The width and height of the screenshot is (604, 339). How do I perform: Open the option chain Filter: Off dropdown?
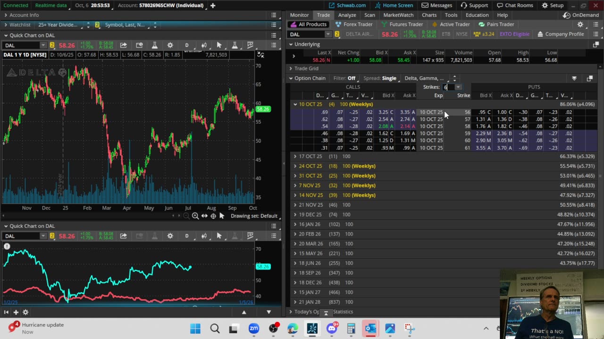coord(344,78)
